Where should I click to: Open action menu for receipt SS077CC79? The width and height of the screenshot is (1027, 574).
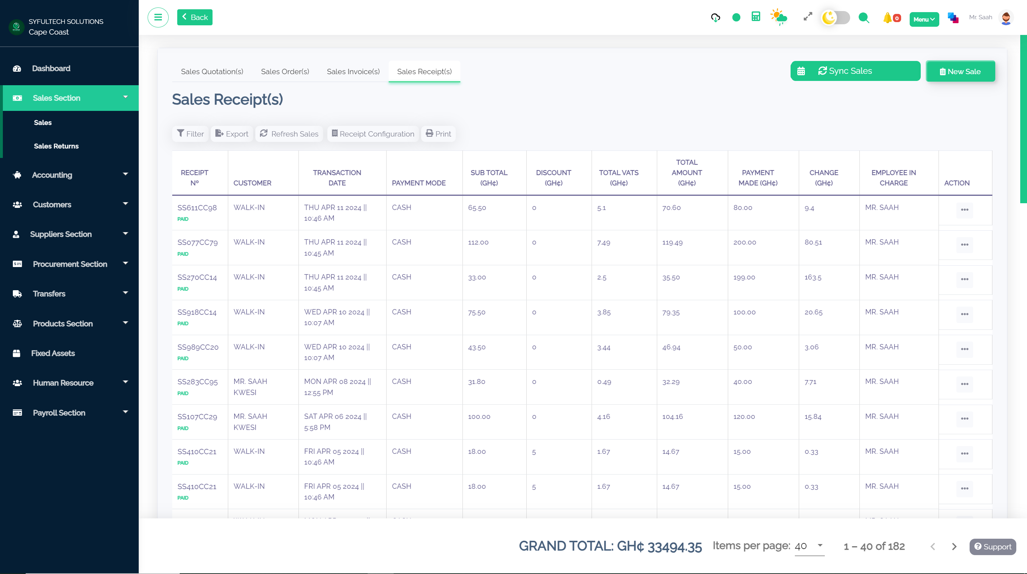coord(964,245)
